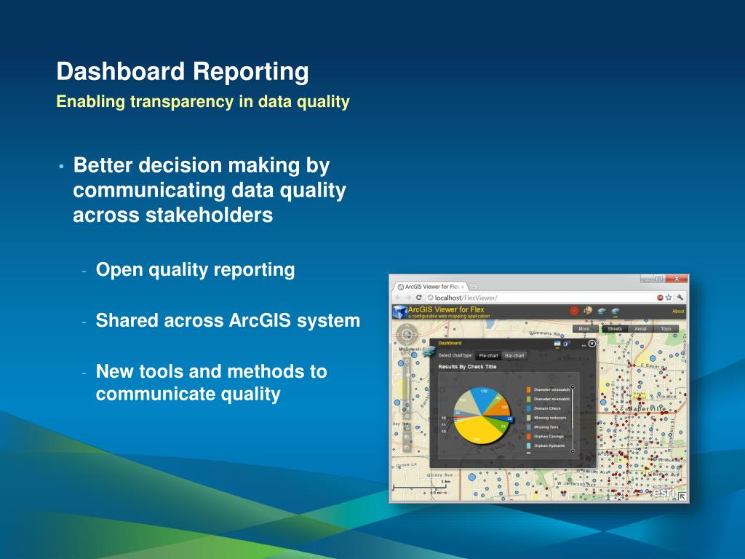Screen dimensions: 745x559
Task: Click Missing Tees legend entry
Action: click(x=543, y=427)
